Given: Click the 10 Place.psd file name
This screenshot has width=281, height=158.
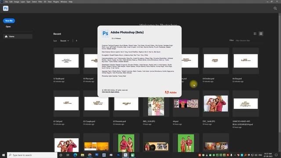Looking at the screenshot, I should [x=88, y=79].
